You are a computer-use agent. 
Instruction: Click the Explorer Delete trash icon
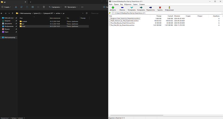click(44, 7)
